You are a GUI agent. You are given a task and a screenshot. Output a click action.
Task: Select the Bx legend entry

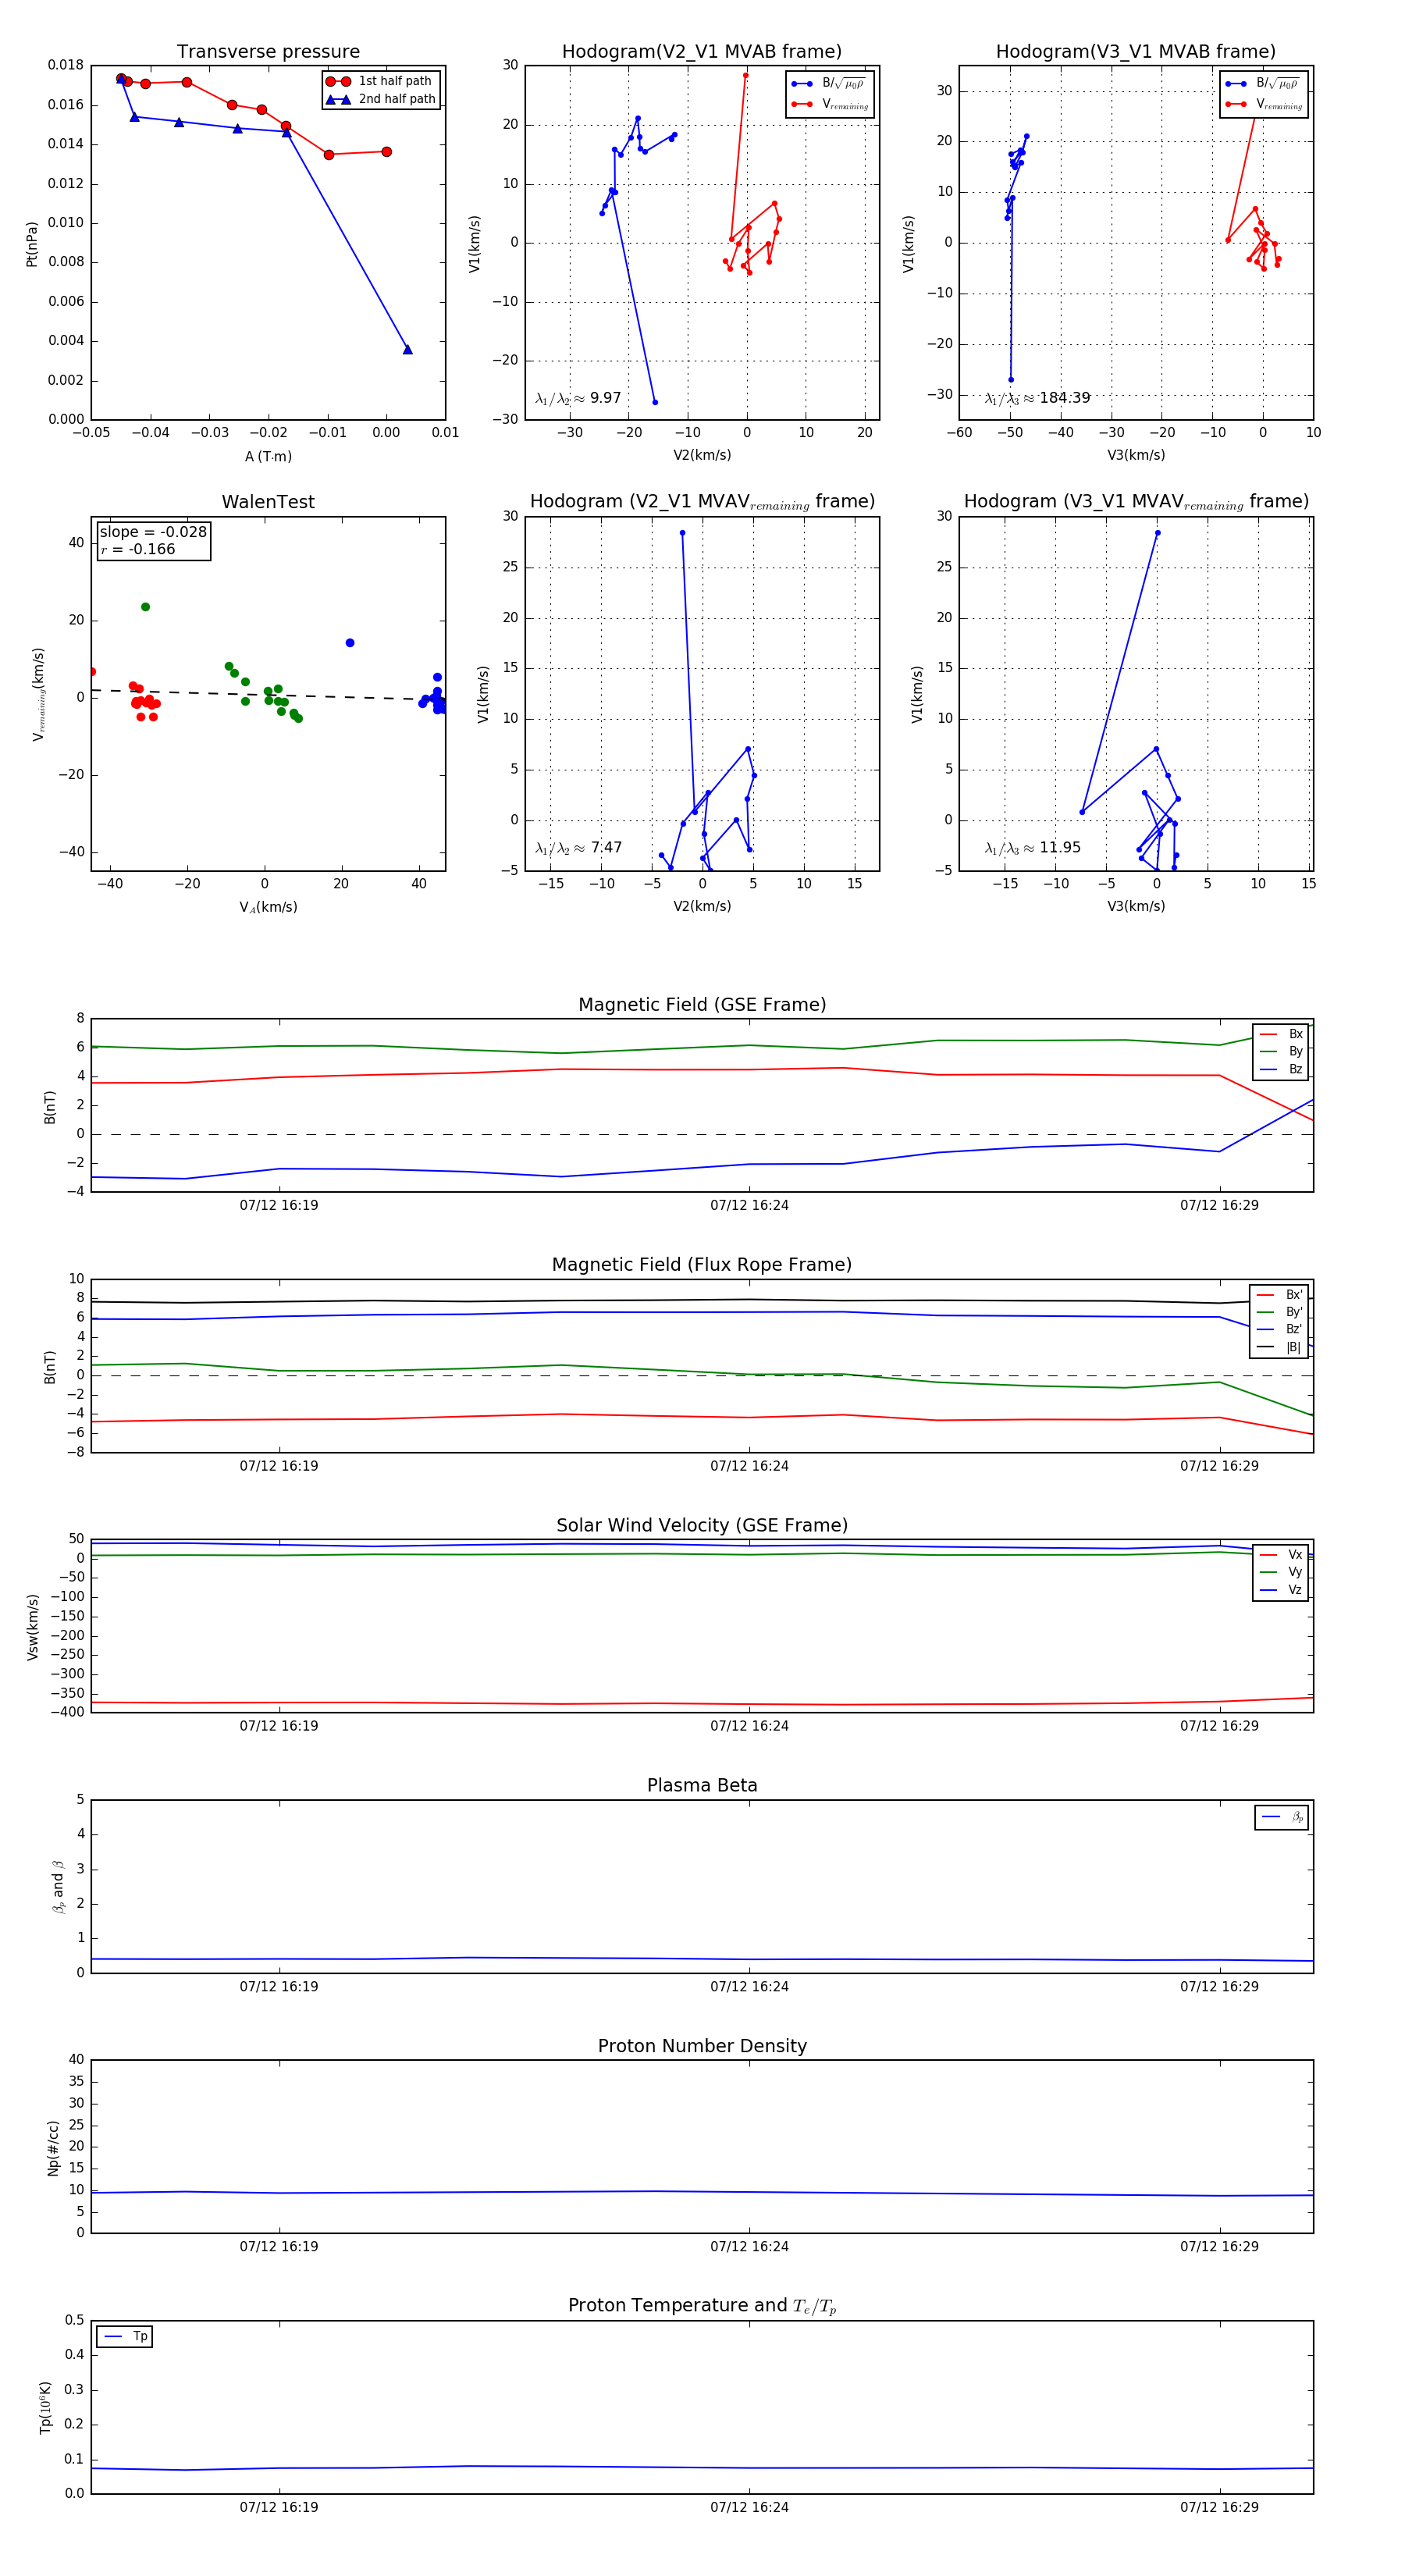tap(1281, 1034)
